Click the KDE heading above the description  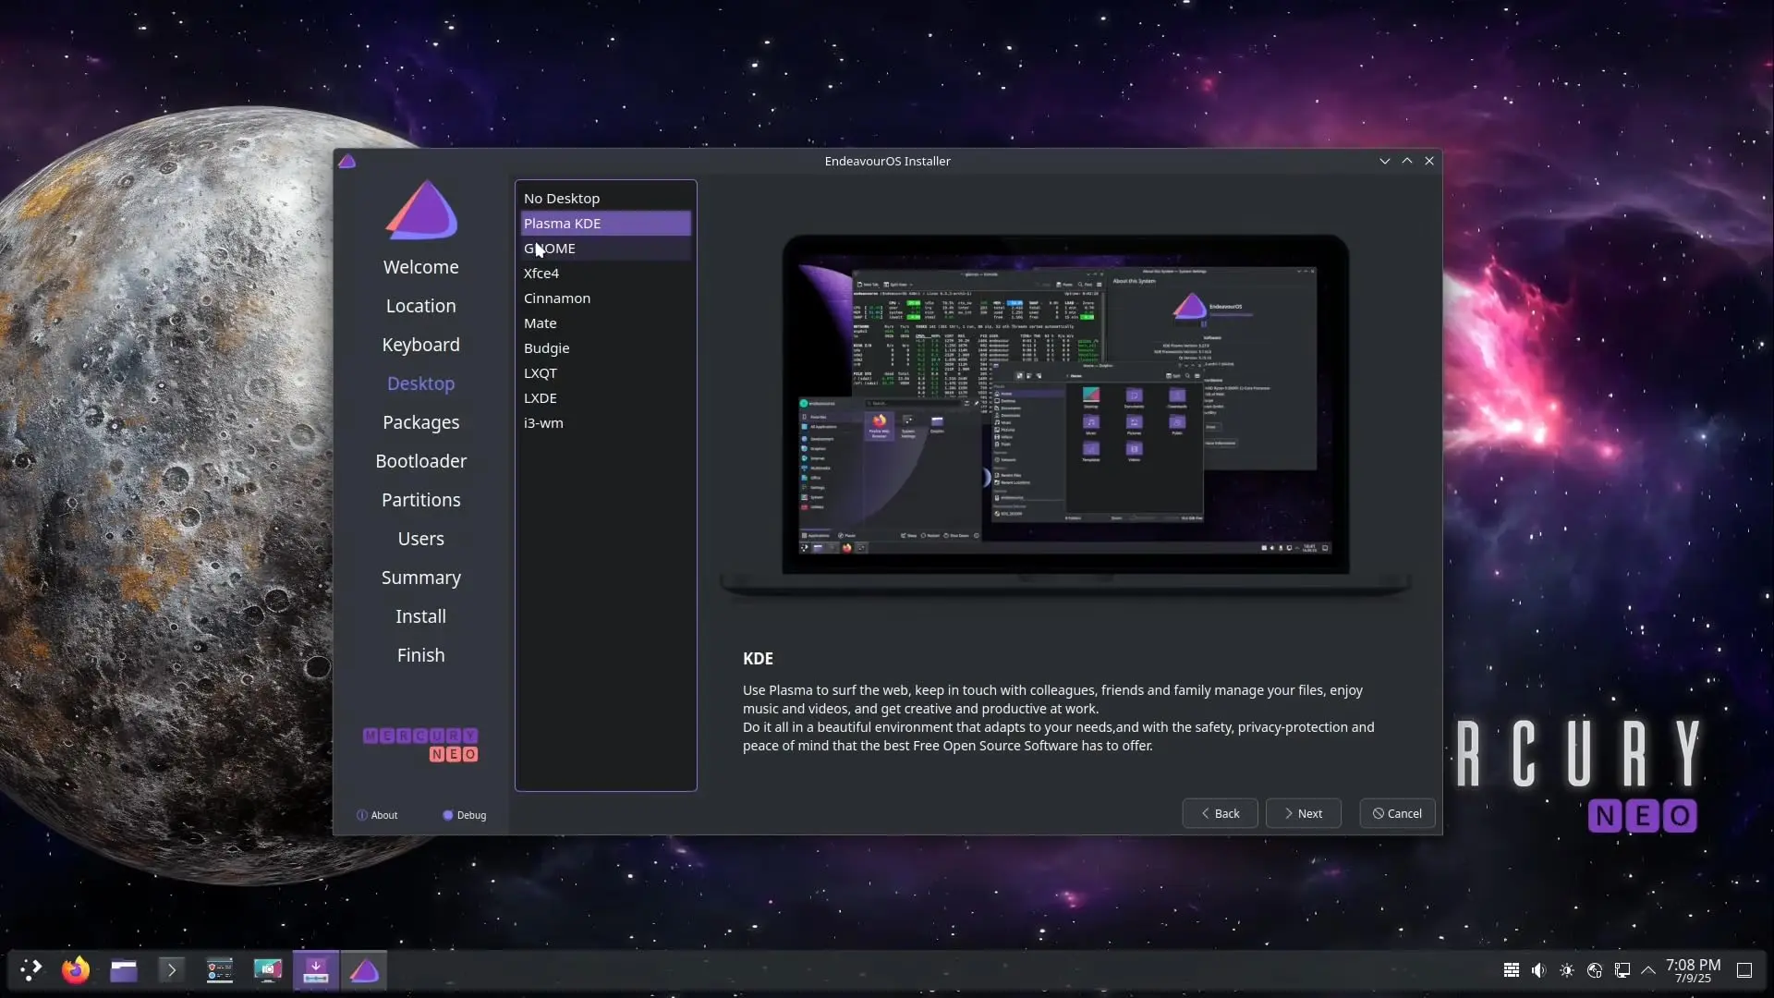(x=758, y=659)
